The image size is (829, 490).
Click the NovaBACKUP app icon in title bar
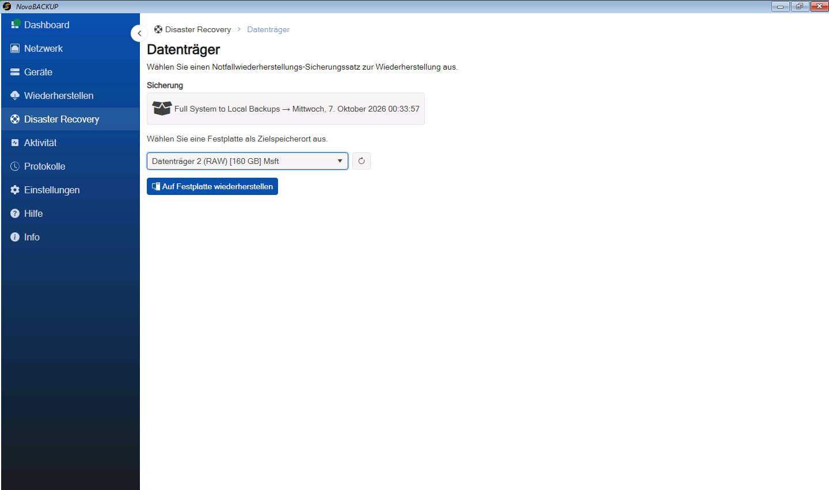[7, 6]
